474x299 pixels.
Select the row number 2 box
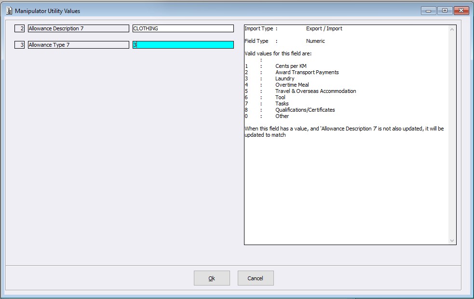pyautogui.click(x=20, y=28)
